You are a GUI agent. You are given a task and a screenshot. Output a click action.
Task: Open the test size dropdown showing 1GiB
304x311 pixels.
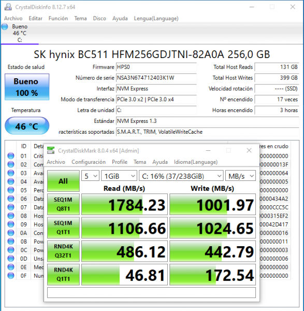pos(119,176)
